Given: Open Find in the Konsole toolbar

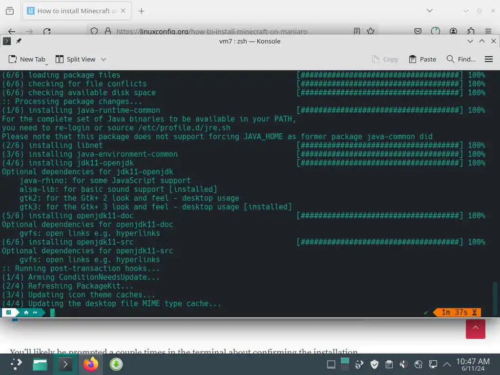Looking at the screenshot, I should coord(461,59).
